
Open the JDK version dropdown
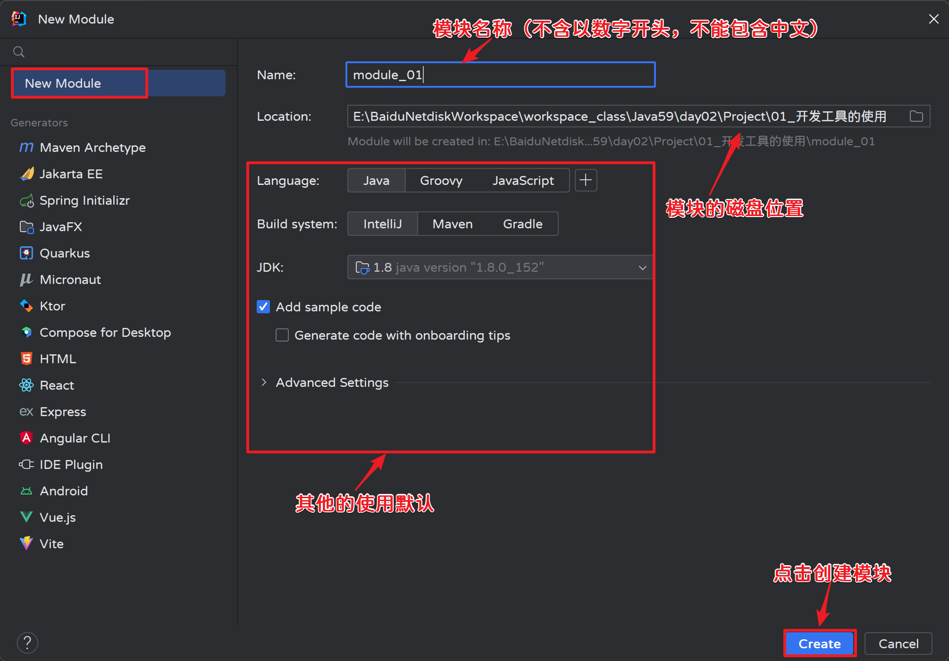point(642,267)
